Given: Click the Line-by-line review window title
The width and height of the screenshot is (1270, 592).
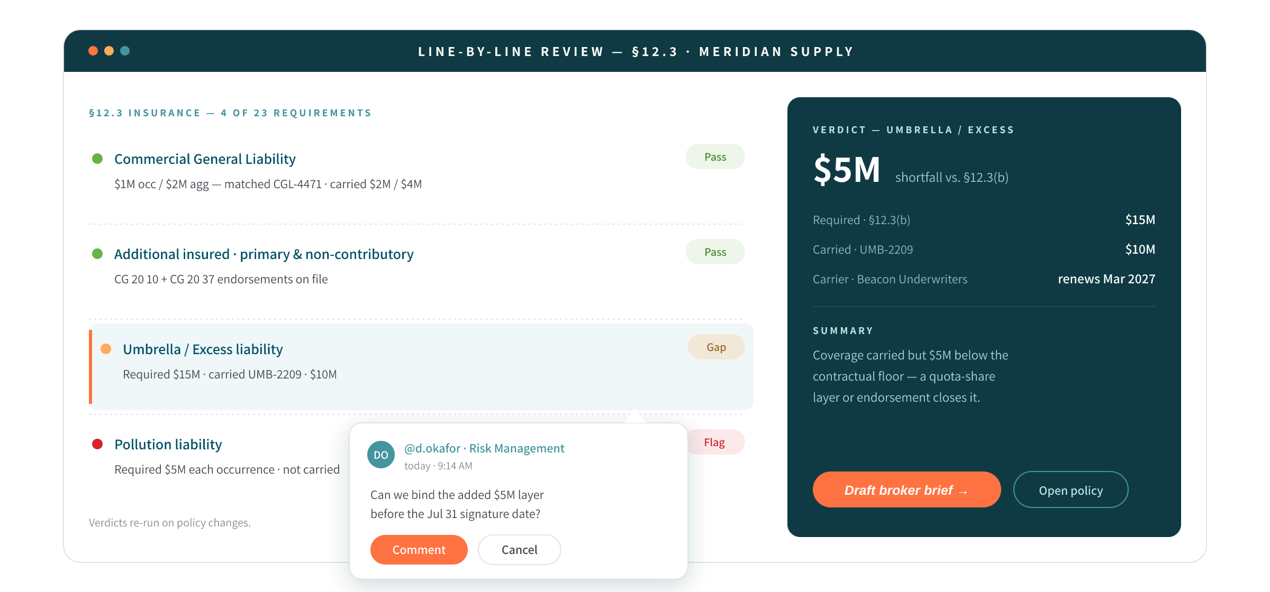Looking at the screenshot, I should click(636, 52).
